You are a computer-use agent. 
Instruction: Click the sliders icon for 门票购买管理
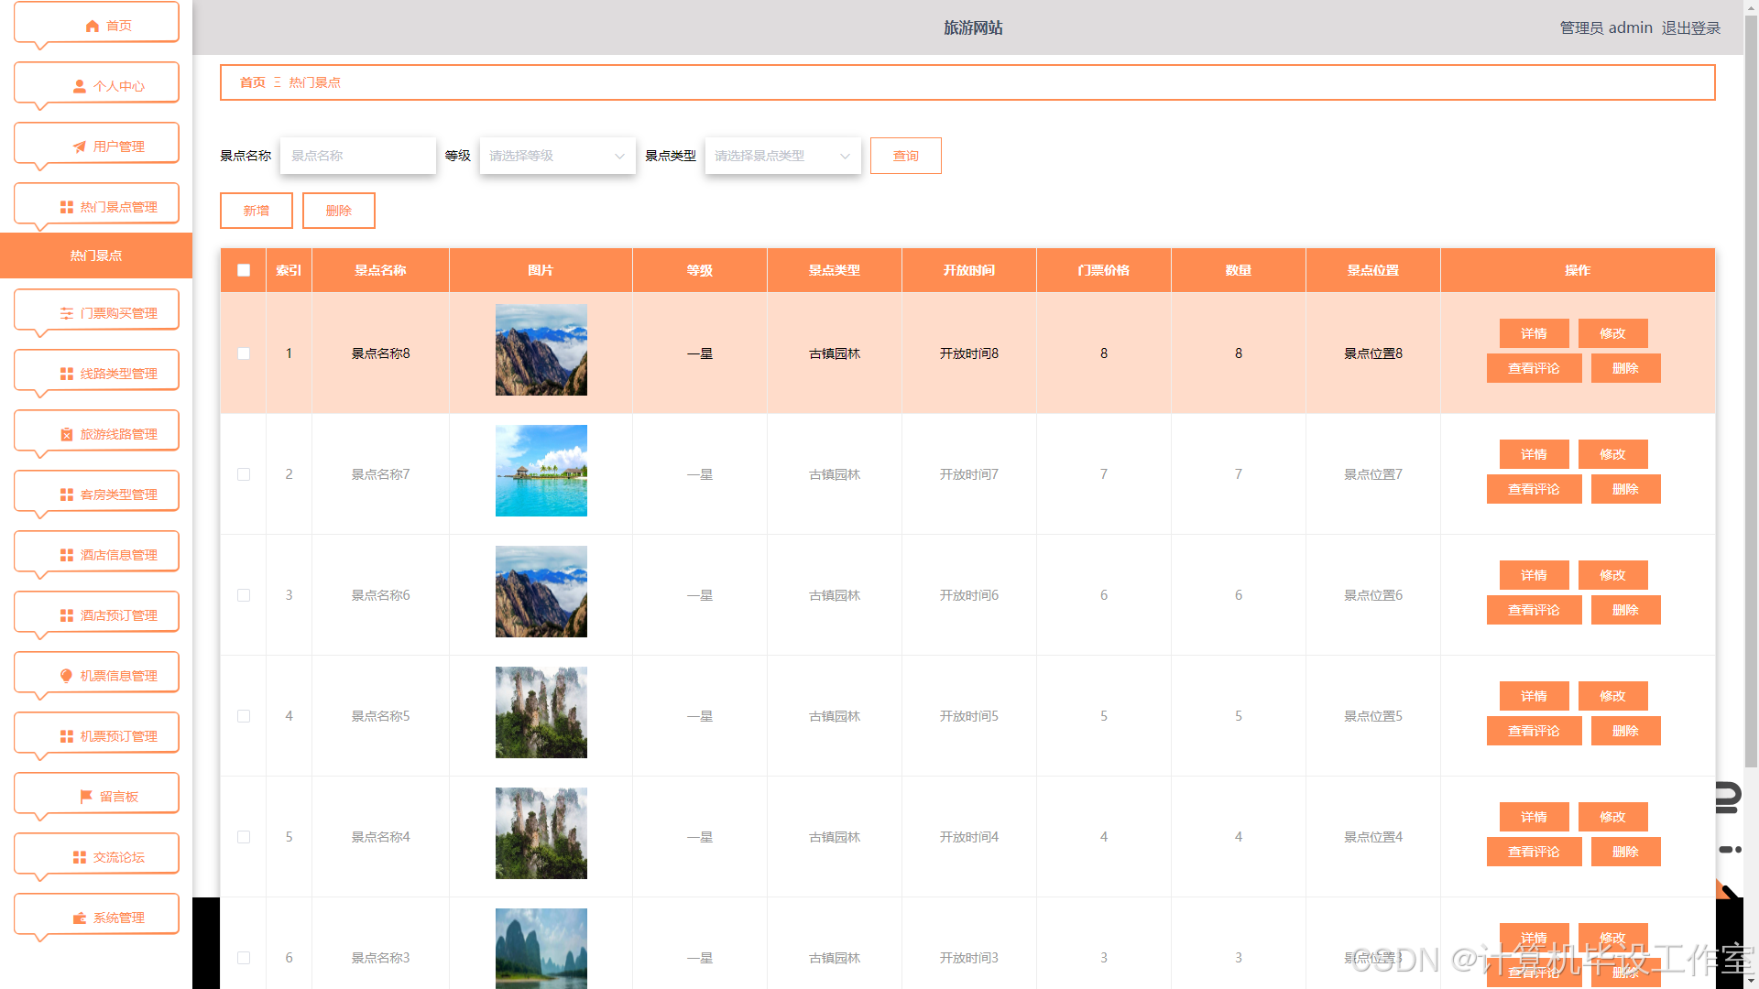[67, 313]
